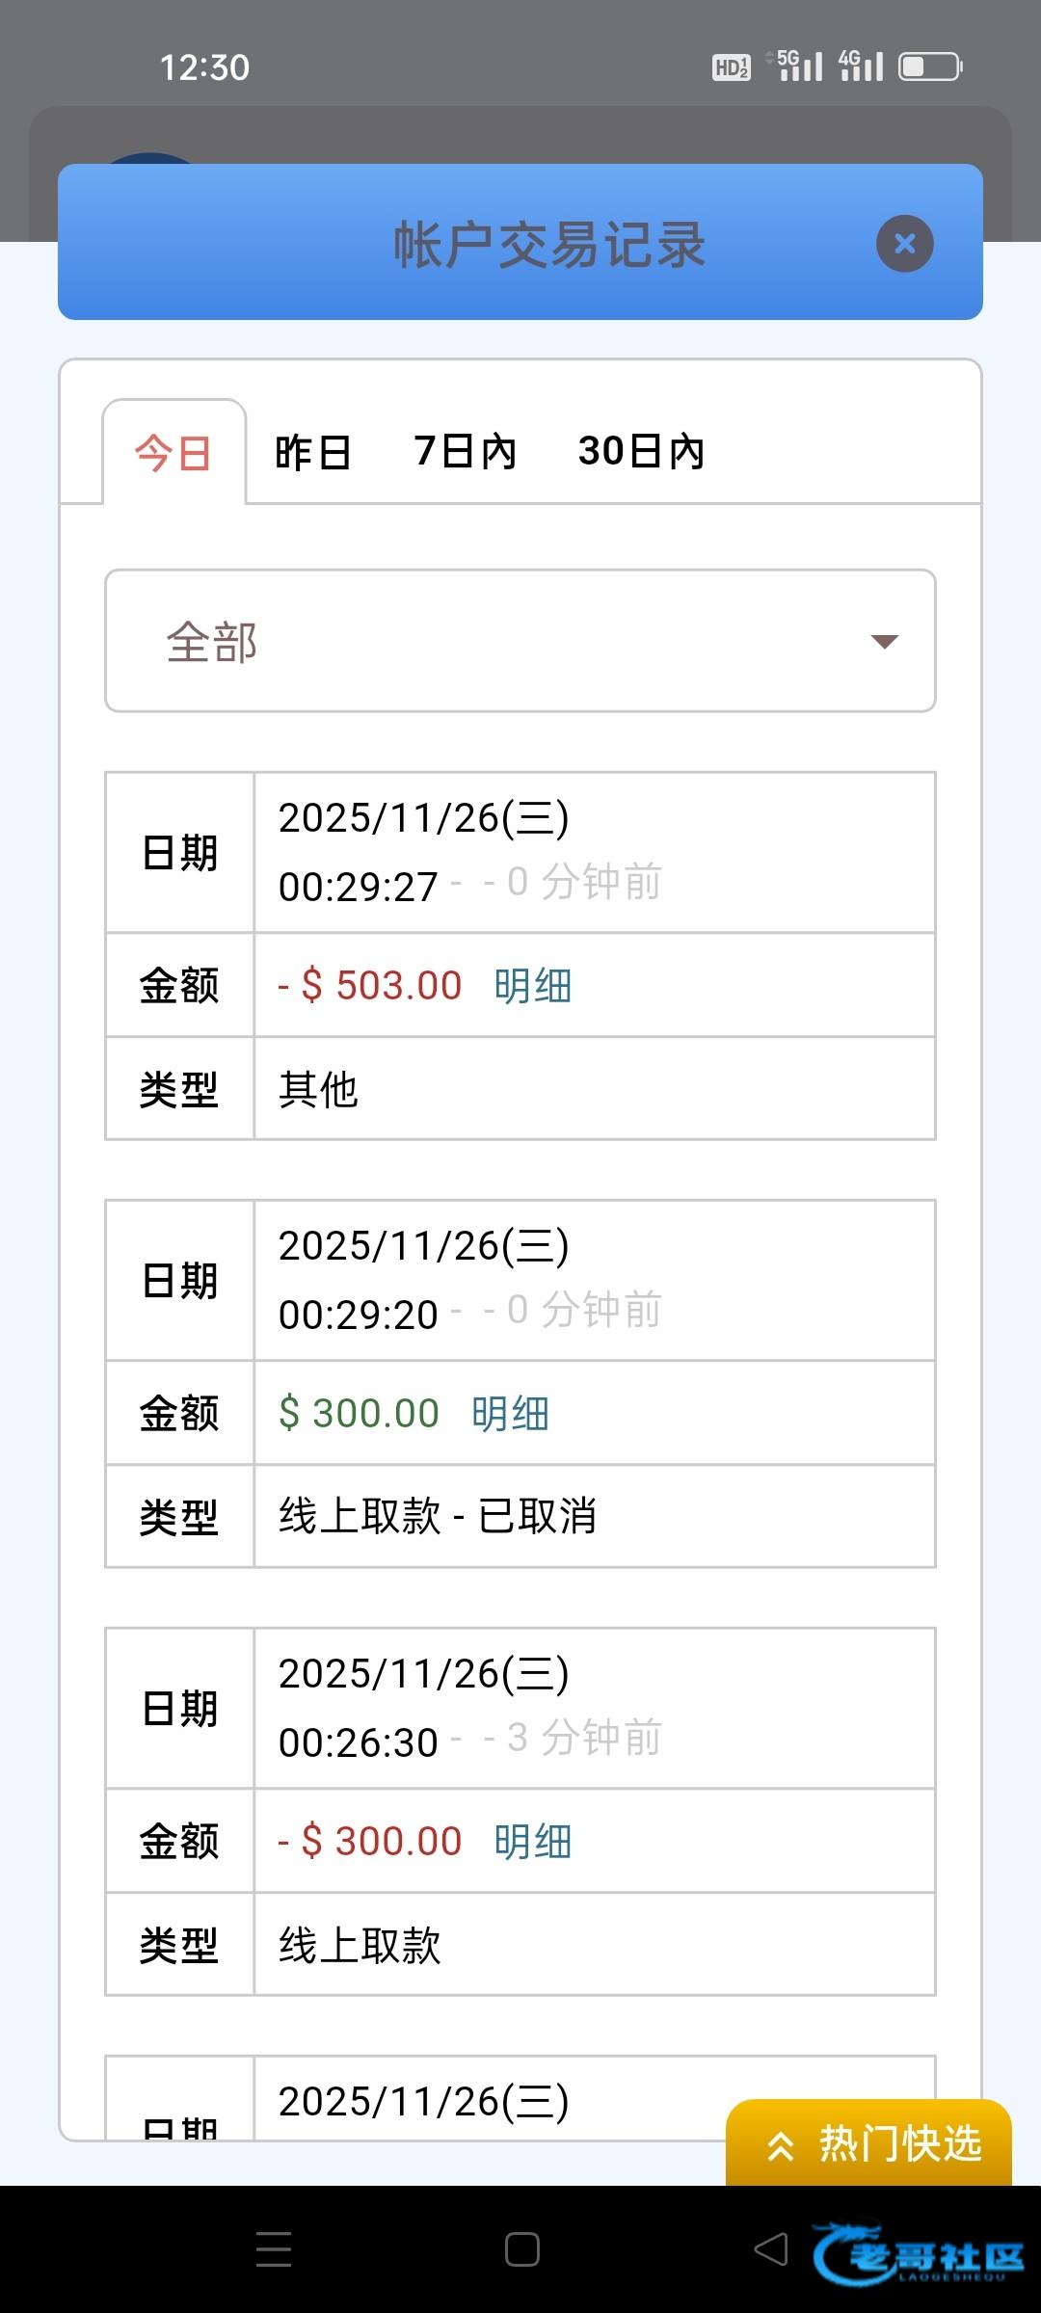Click the dropdown arrow beside 全部
1041x2313 pixels.
(884, 642)
